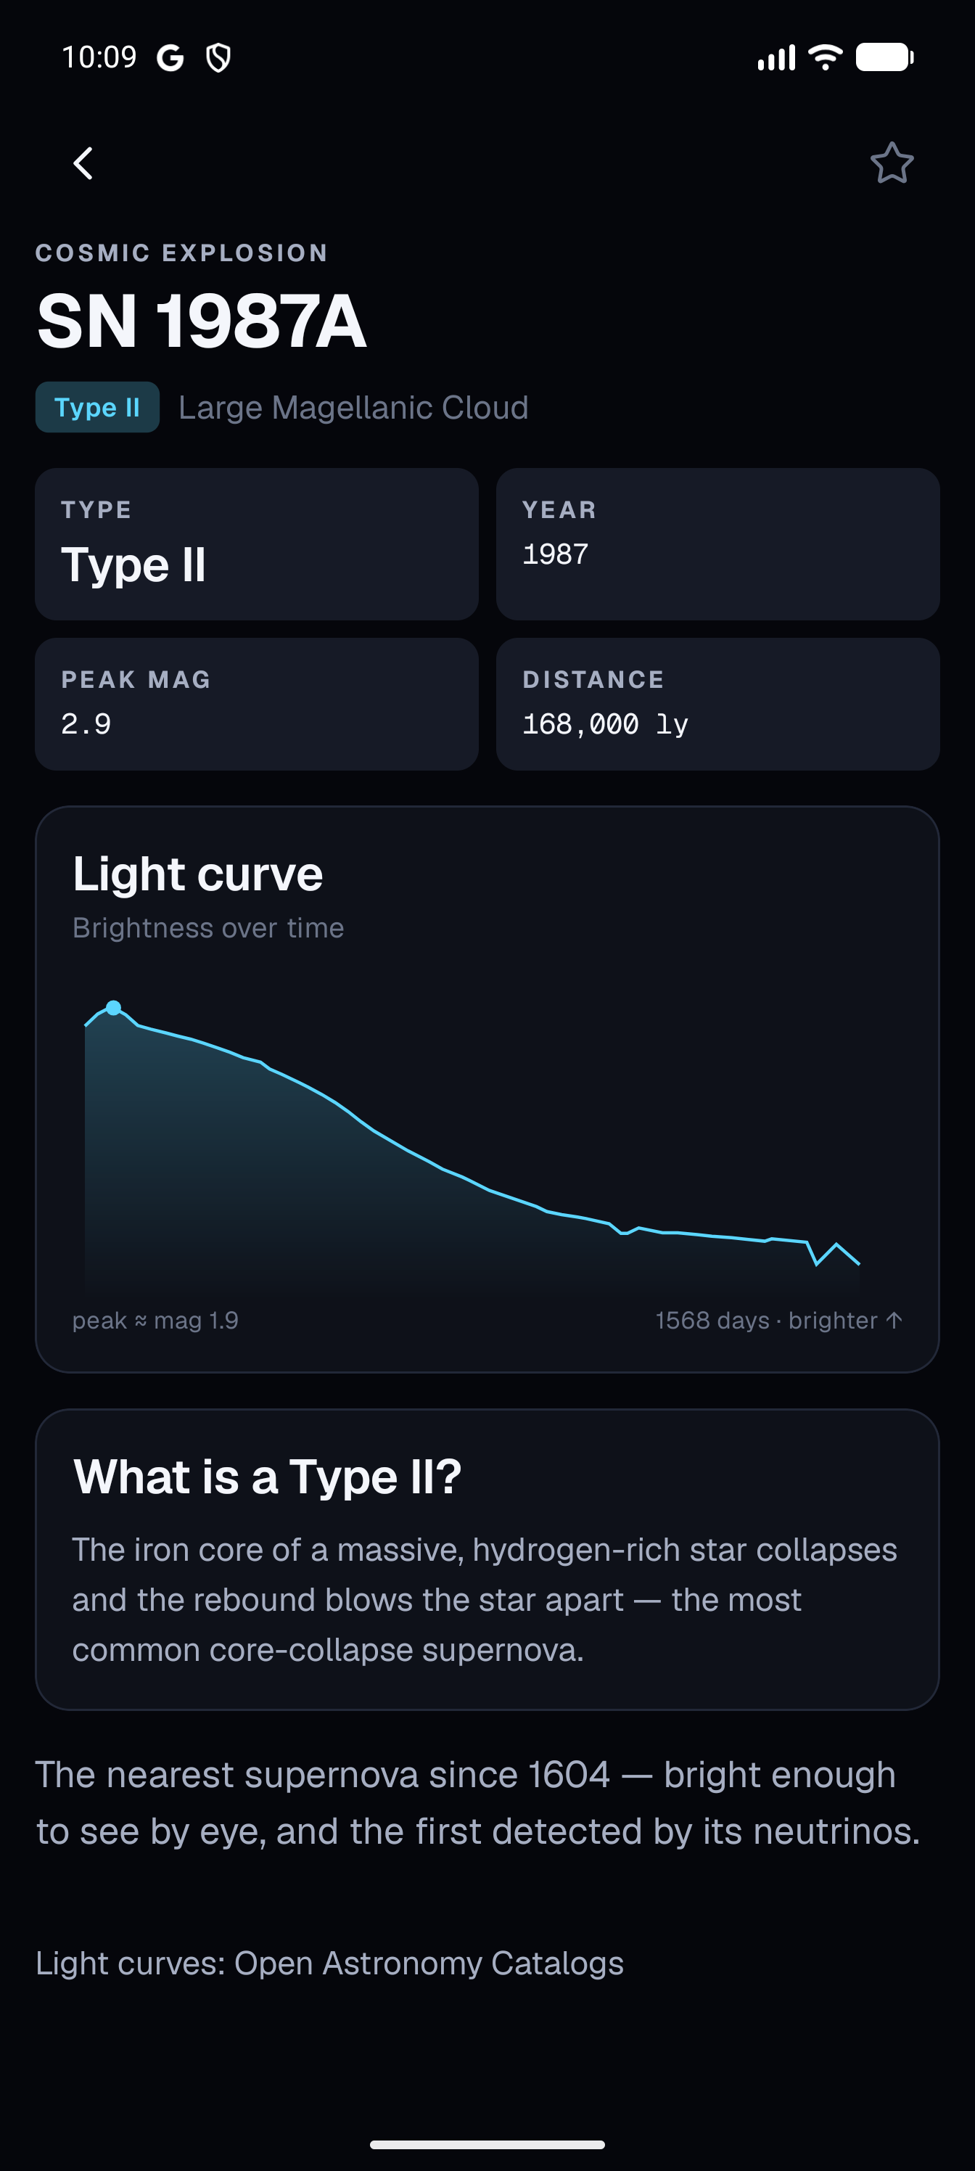Tap the back chevron arrow
This screenshot has width=975, height=2171.
click(x=83, y=163)
